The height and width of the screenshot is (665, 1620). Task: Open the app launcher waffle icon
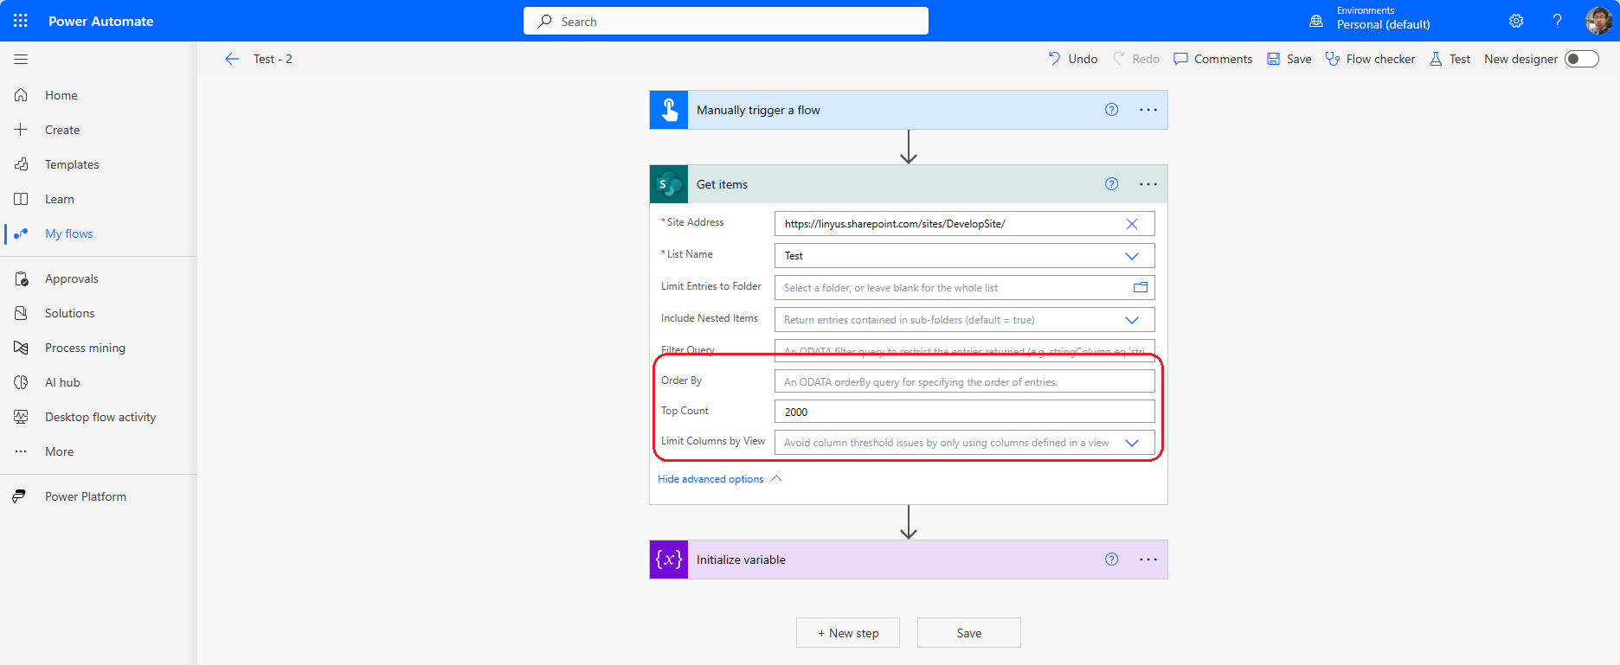pyautogui.click(x=21, y=21)
